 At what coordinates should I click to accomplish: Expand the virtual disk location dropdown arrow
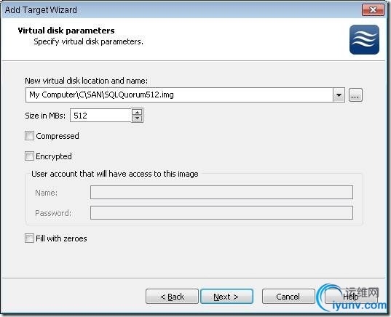tap(339, 95)
